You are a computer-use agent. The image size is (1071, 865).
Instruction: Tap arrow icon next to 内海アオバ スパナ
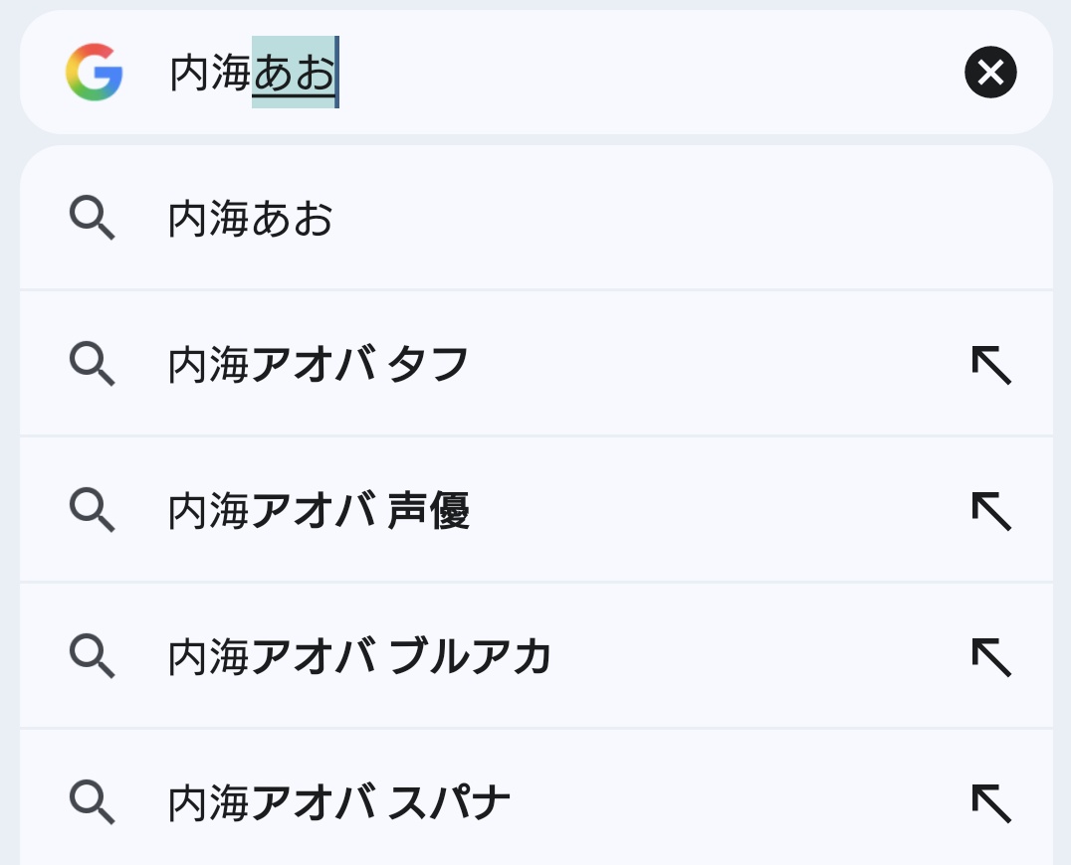pyautogui.click(x=991, y=802)
